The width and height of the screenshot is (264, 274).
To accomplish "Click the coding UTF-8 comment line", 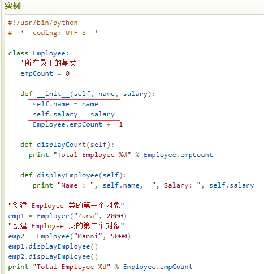I will pos(55,33).
